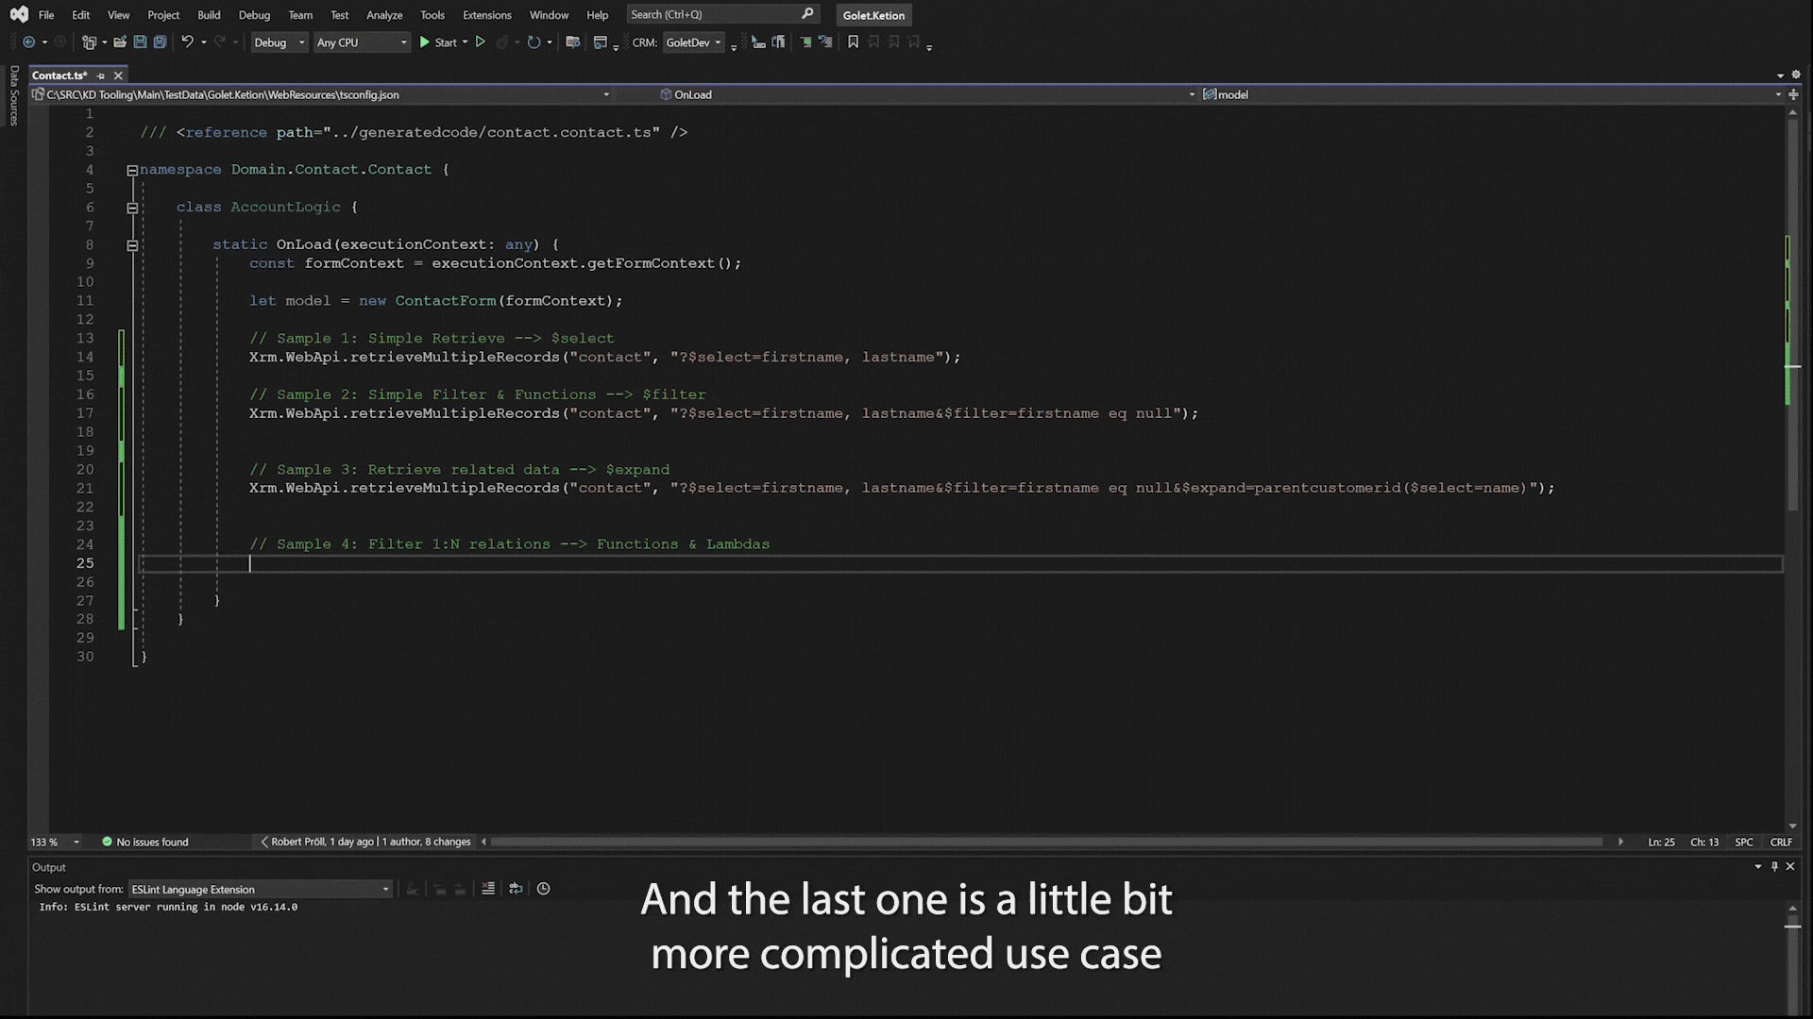Click the Navigate Backward arrow icon
This screenshot has height=1019, width=1813.
tap(28, 42)
